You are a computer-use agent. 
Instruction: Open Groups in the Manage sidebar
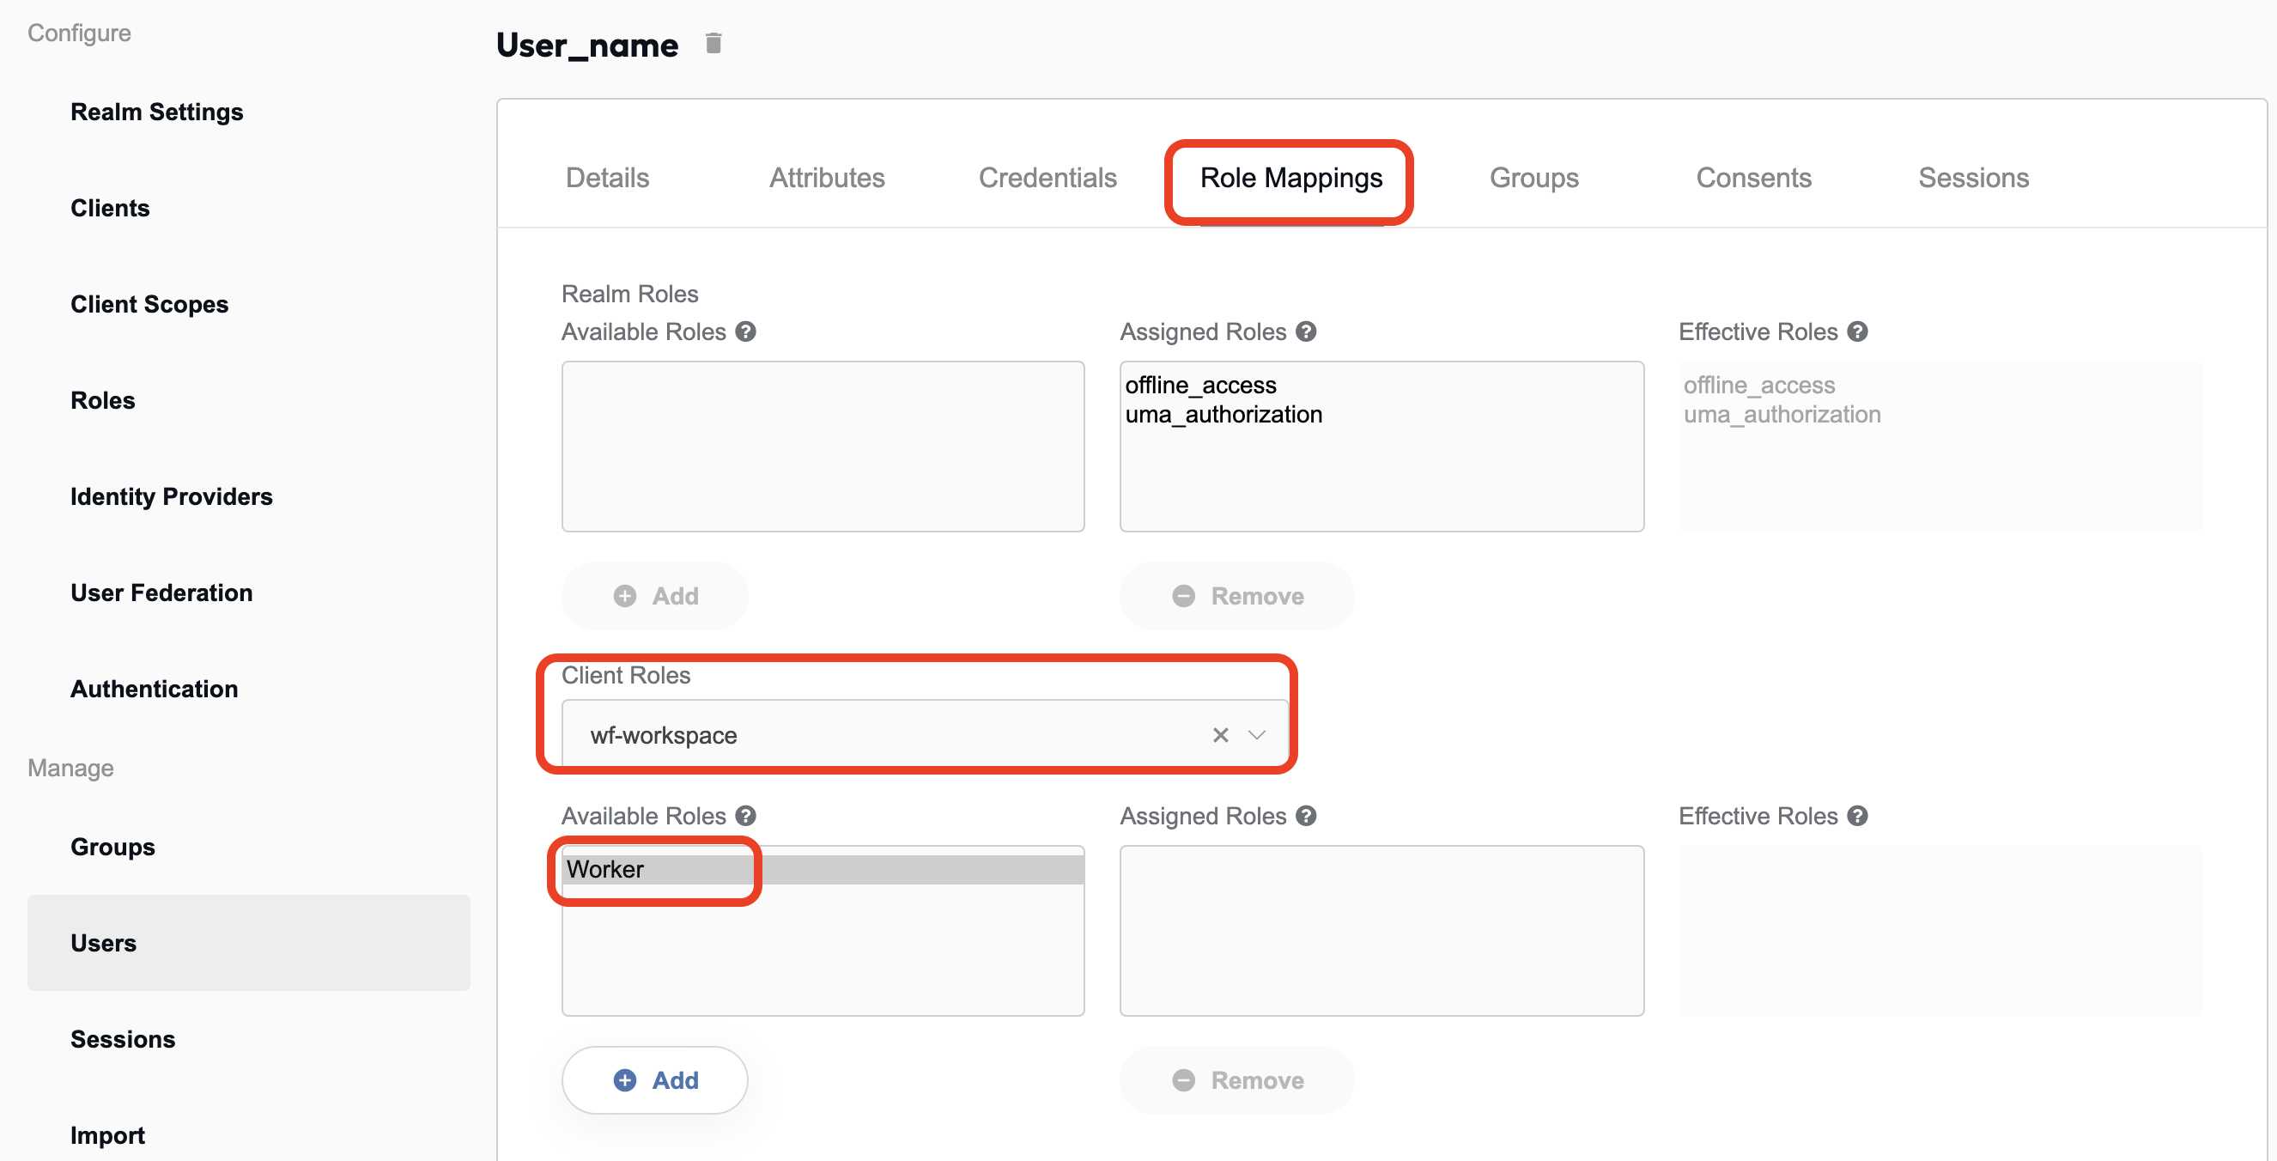tap(112, 847)
